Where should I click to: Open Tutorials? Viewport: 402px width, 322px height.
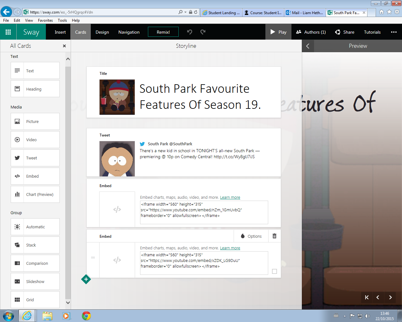(x=372, y=32)
